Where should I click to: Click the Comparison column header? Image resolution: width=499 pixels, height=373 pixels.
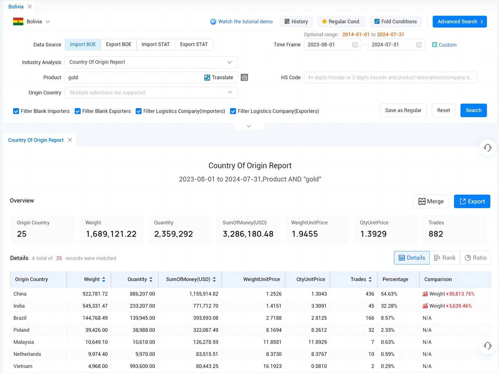455,279
